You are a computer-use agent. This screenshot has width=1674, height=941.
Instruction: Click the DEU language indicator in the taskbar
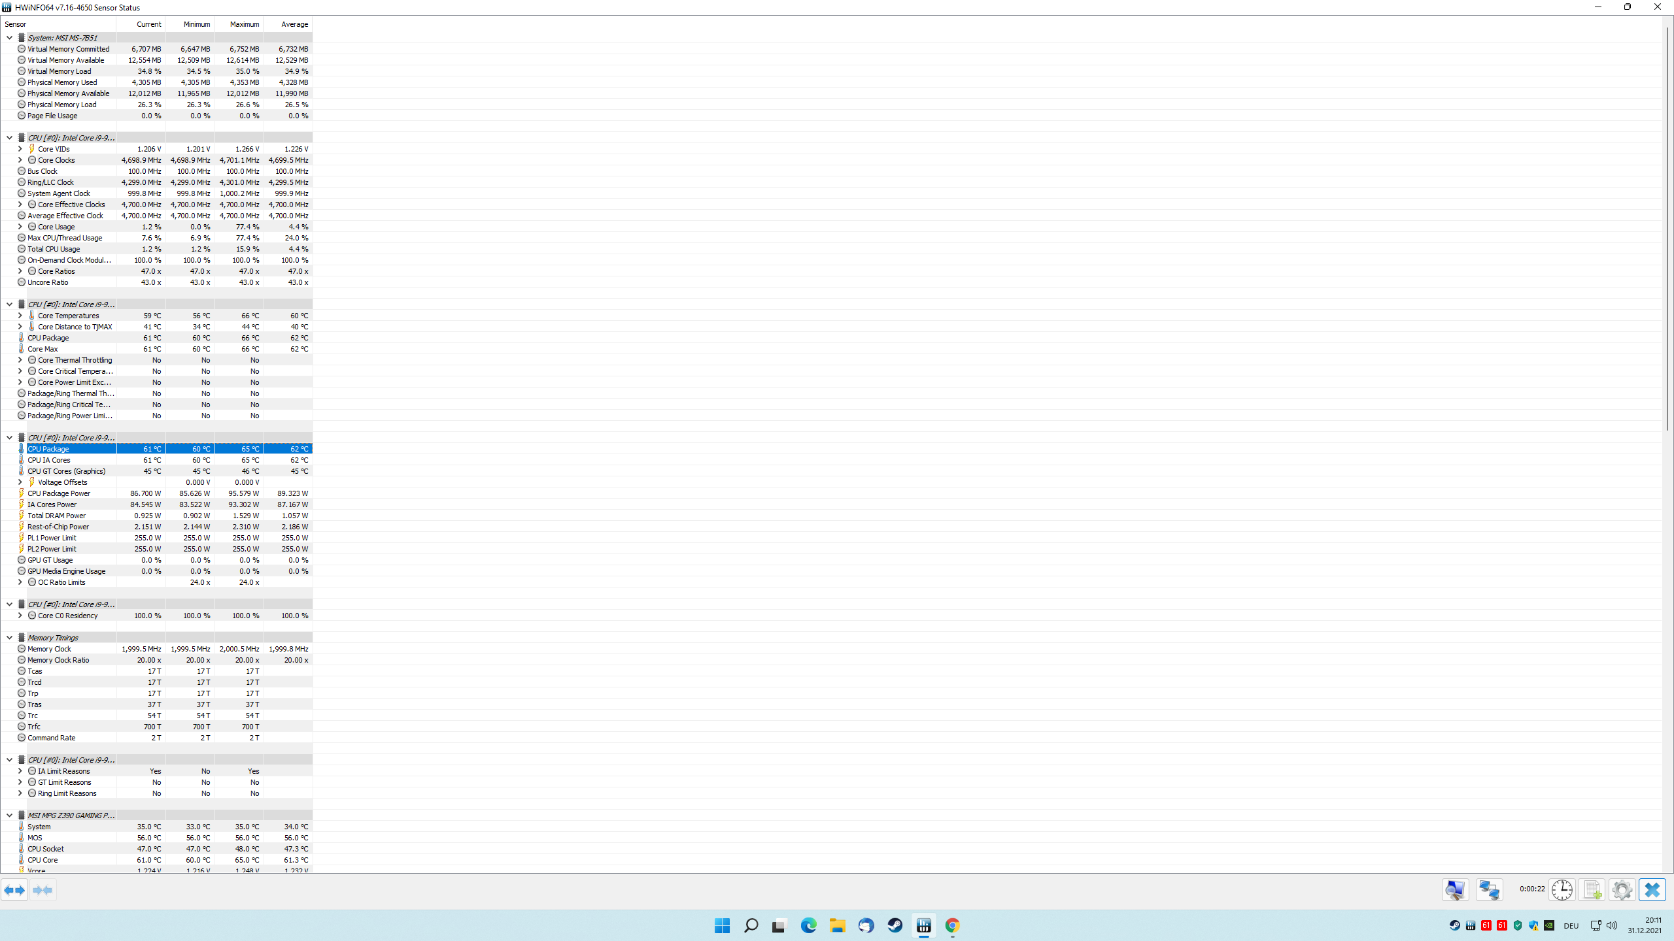1571,925
